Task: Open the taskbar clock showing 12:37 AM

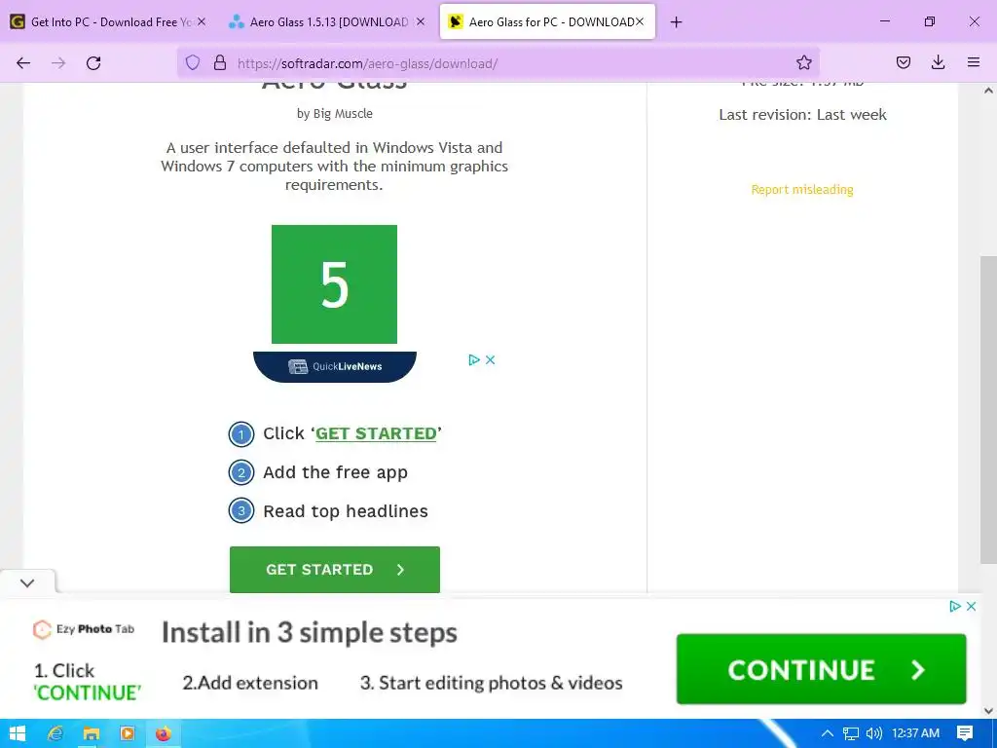Action: [915, 733]
